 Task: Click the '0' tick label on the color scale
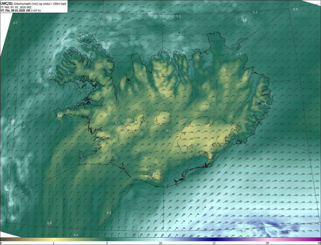pos(1,243)
